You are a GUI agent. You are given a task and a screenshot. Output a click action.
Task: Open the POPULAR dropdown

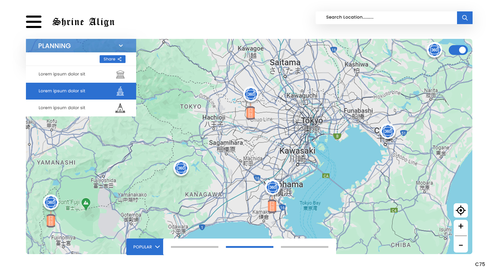[145, 247]
